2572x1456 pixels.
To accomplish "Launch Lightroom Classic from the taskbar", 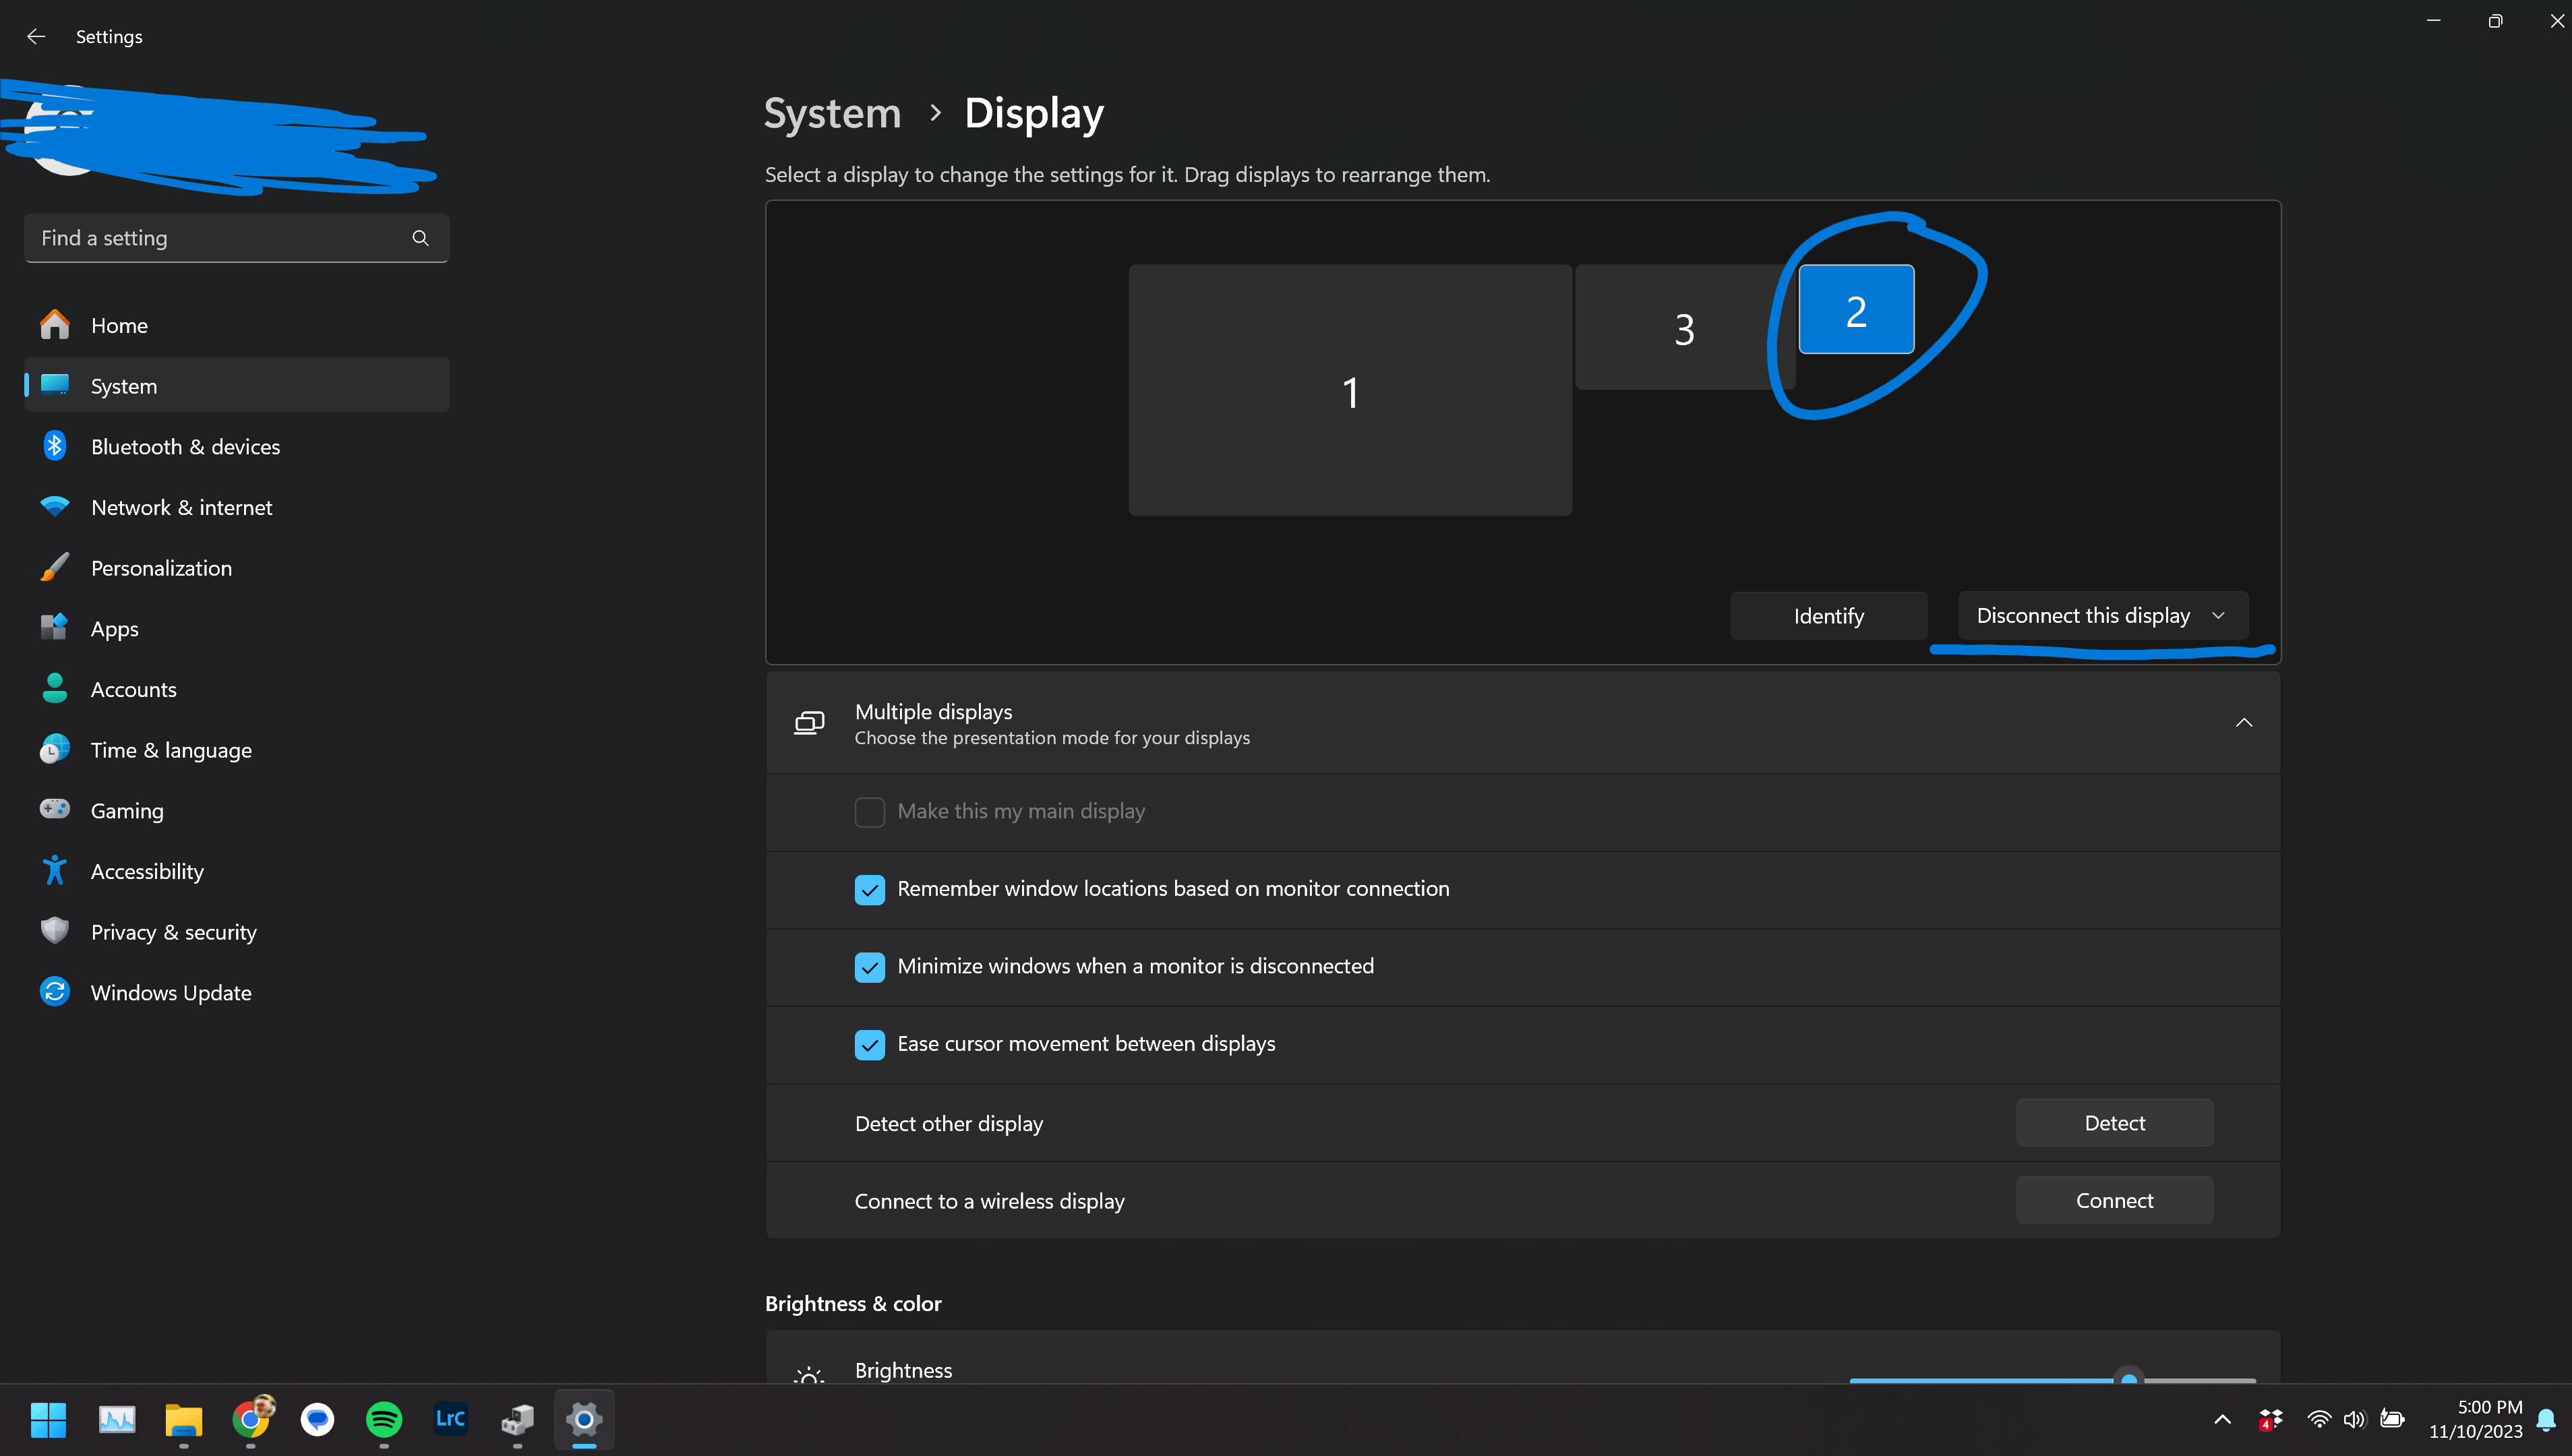I will click(450, 1420).
